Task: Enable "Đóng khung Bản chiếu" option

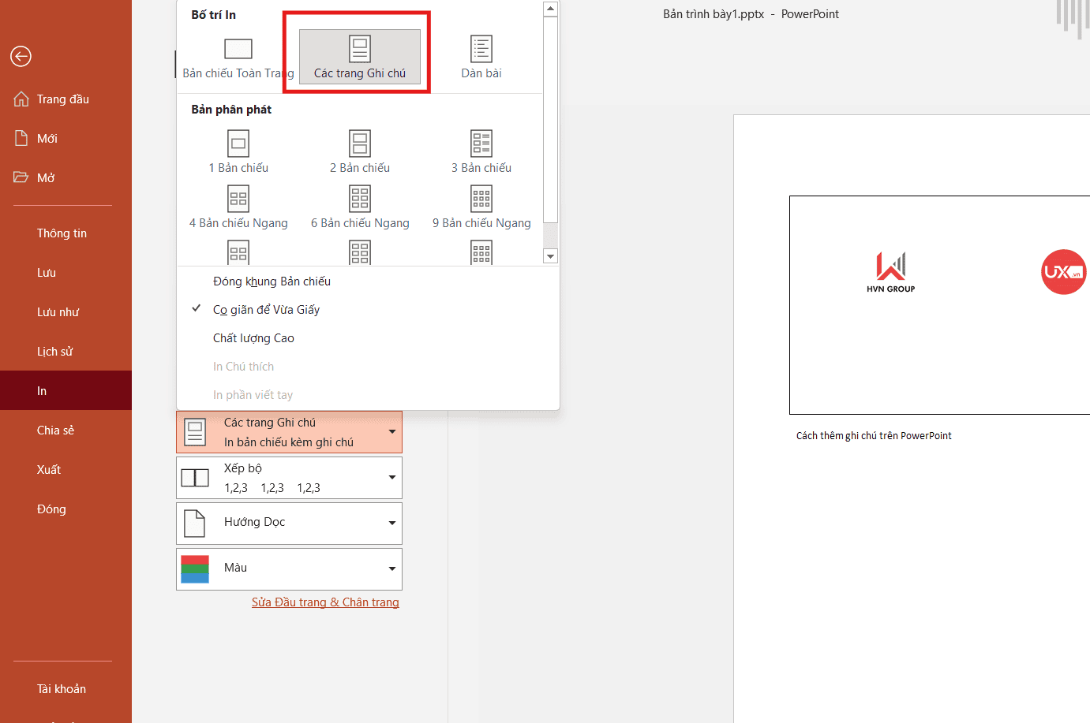Action: click(x=272, y=281)
